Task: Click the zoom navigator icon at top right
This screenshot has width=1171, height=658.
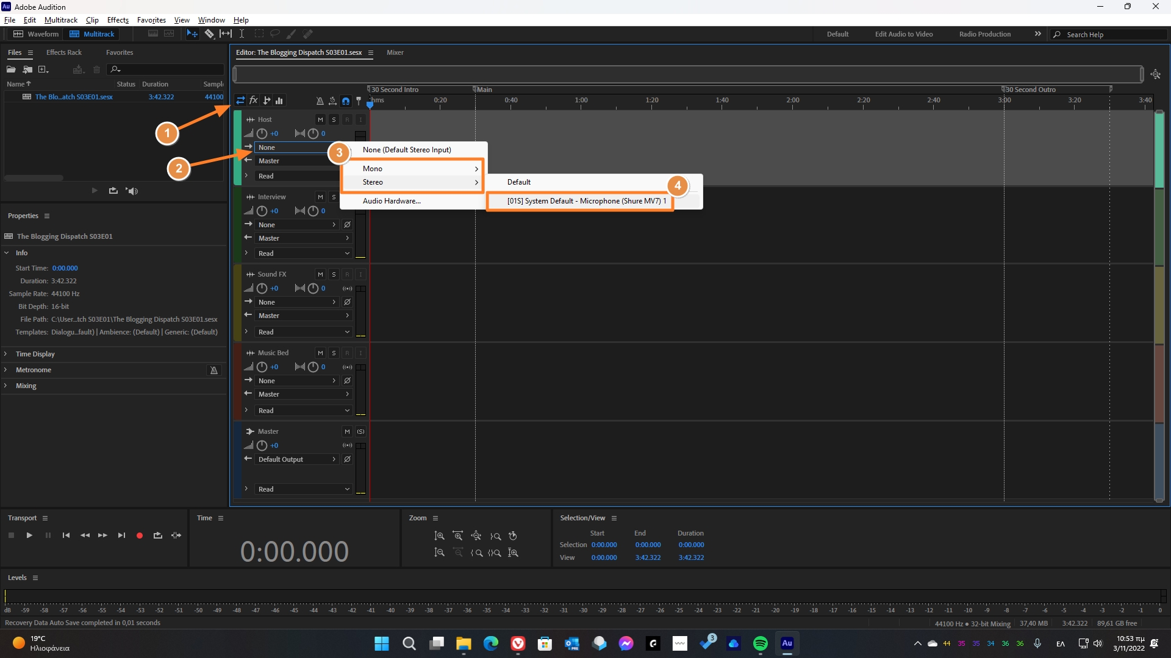Action: click(1156, 74)
